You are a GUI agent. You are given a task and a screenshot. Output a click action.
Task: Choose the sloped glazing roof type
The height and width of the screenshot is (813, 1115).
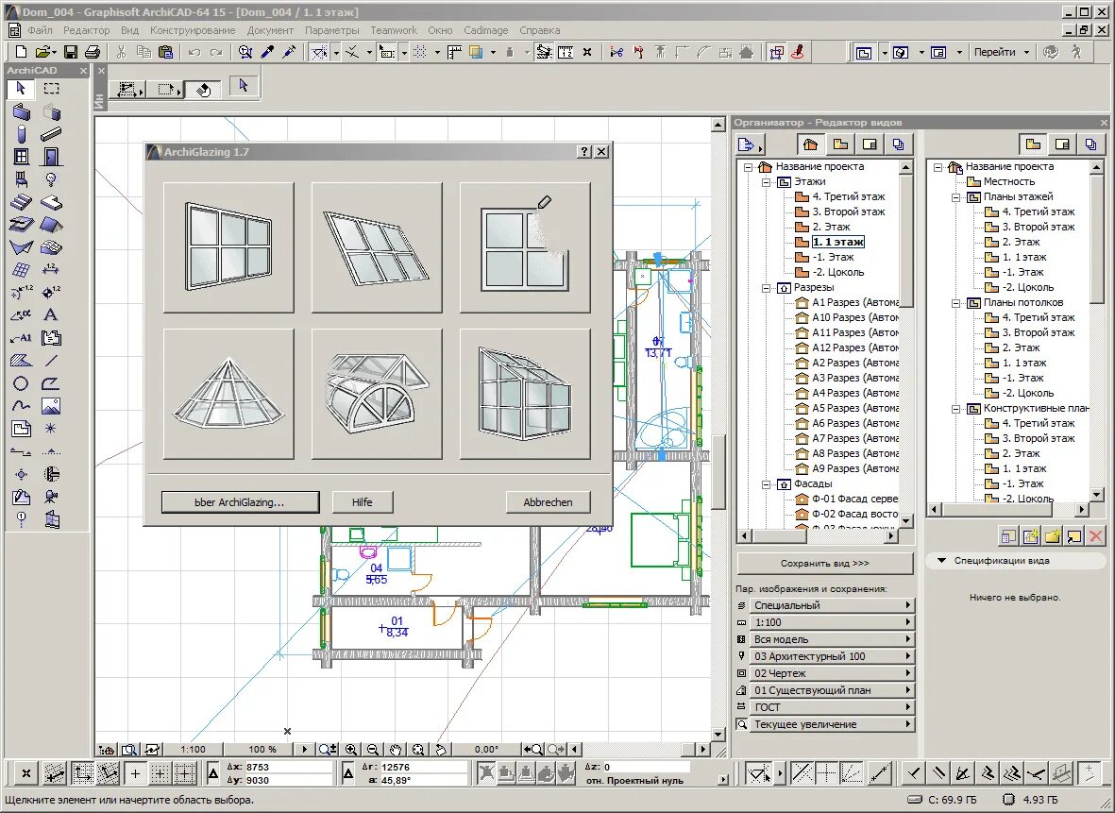377,247
